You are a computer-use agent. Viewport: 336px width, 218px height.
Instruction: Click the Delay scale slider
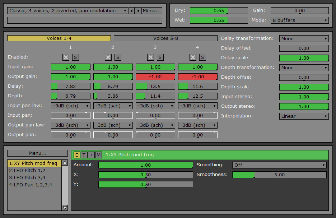(304, 58)
